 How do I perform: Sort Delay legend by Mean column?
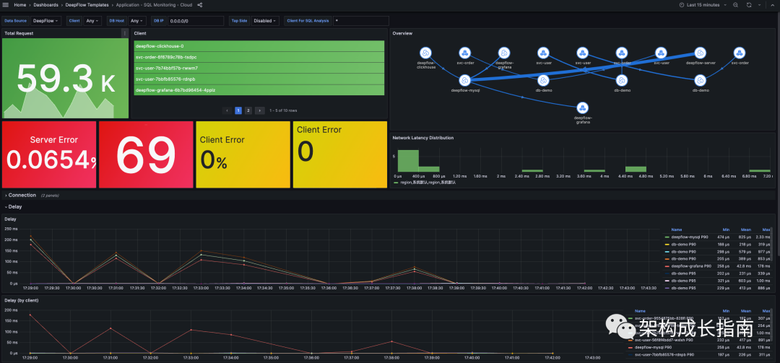745,229
